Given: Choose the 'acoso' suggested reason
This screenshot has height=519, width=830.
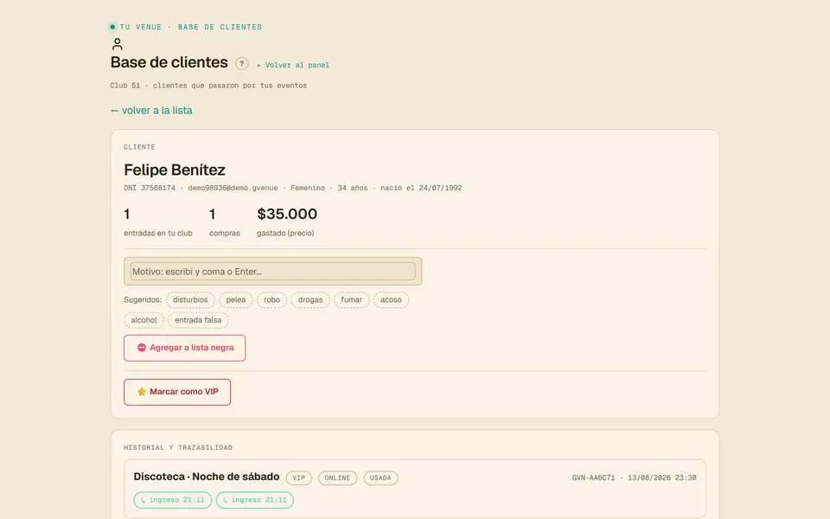Looking at the screenshot, I should pyautogui.click(x=391, y=300).
